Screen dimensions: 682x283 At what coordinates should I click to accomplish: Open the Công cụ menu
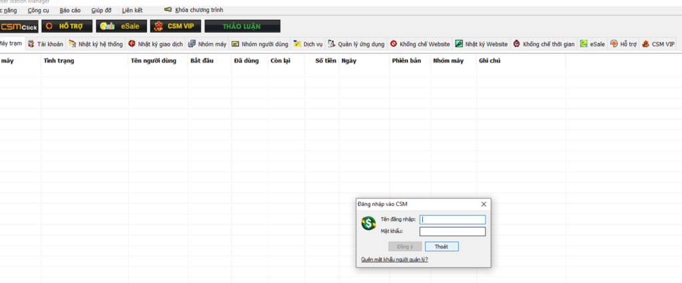click(x=39, y=11)
